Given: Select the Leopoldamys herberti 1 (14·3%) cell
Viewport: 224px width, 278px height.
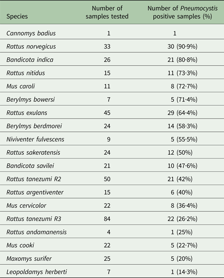Looking at the screenshot, I should (x=184, y=272).
